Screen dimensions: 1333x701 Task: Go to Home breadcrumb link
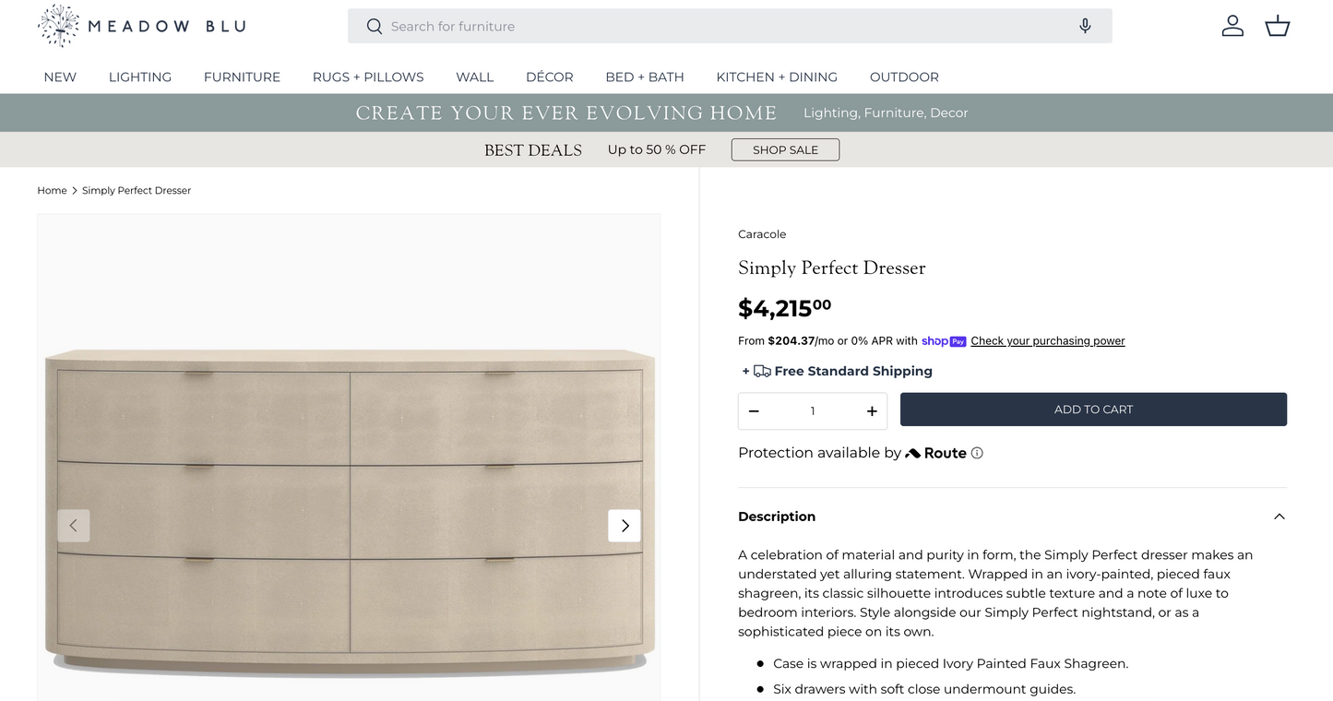(x=52, y=191)
